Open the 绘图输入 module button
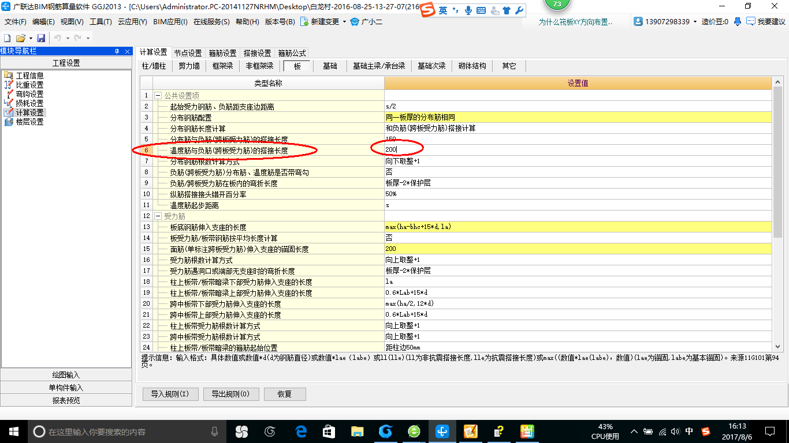 [66, 375]
